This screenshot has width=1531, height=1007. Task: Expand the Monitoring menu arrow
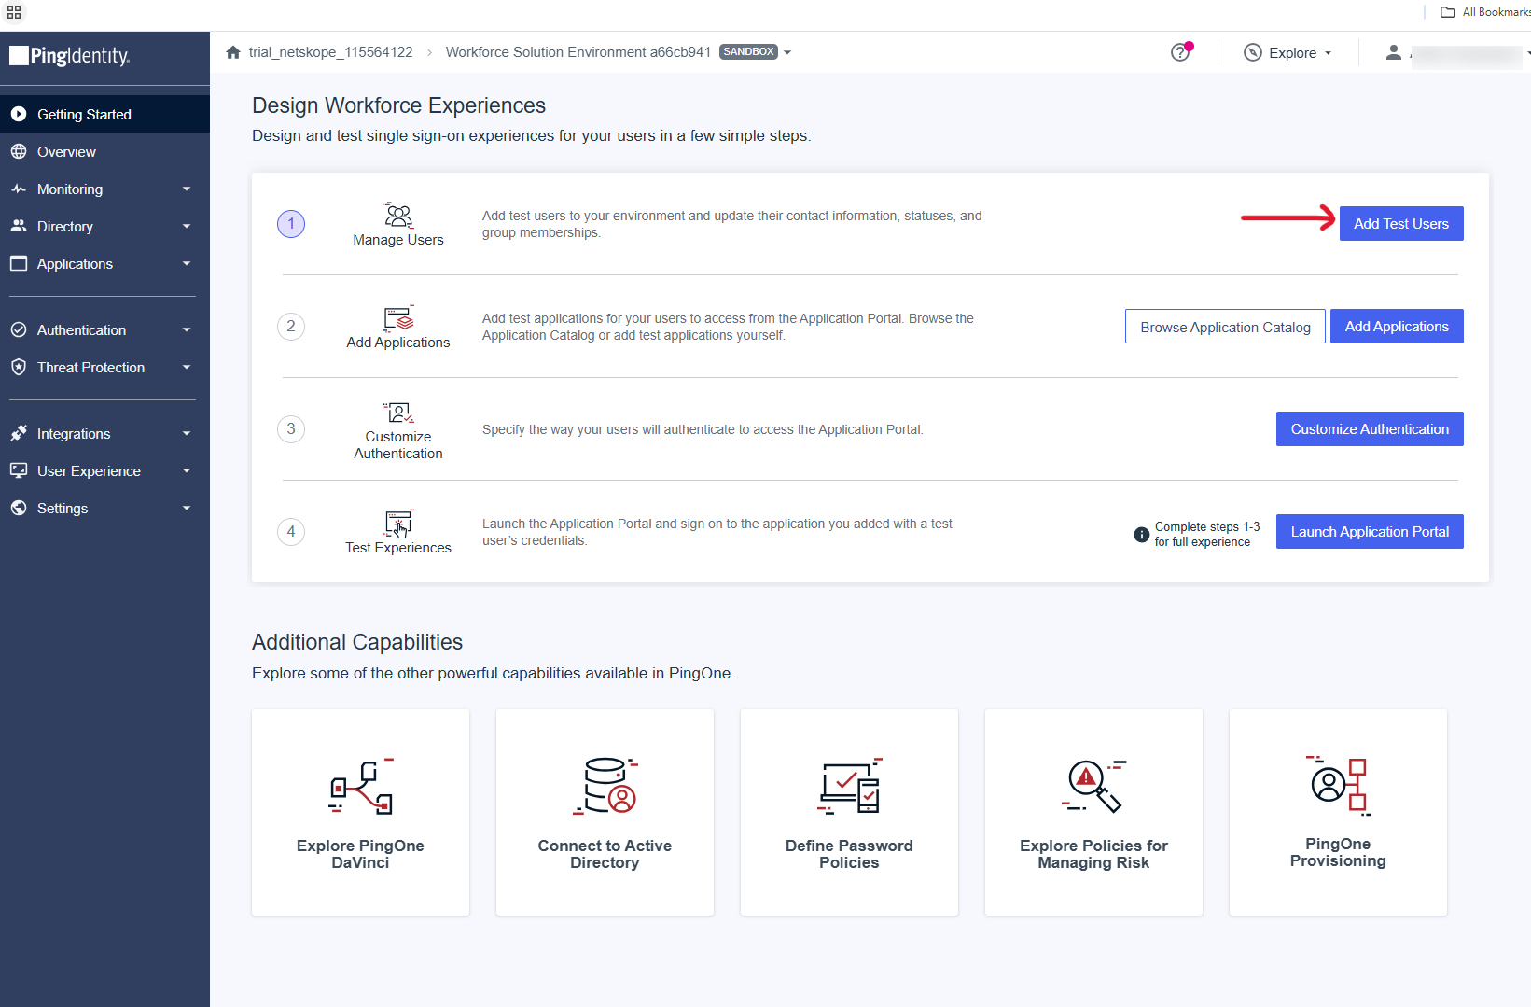(187, 189)
